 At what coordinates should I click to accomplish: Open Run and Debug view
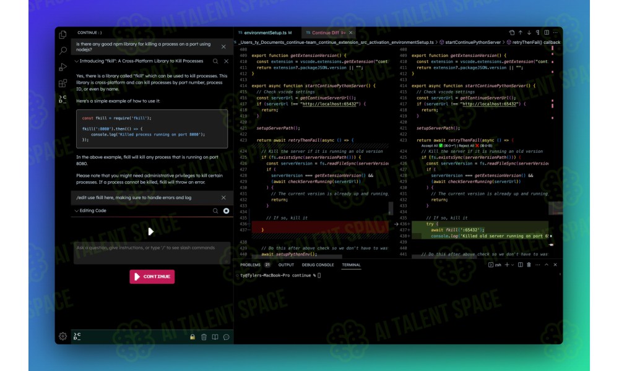(x=63, y=67)
